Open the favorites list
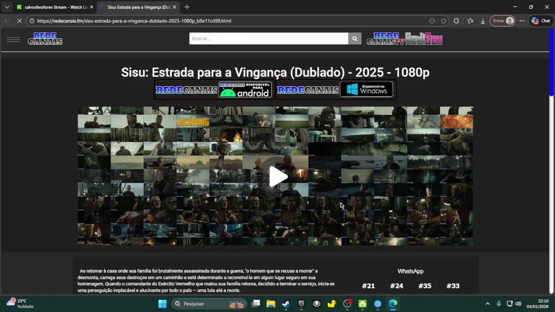555x312 pixels. [x=470, y=21]
